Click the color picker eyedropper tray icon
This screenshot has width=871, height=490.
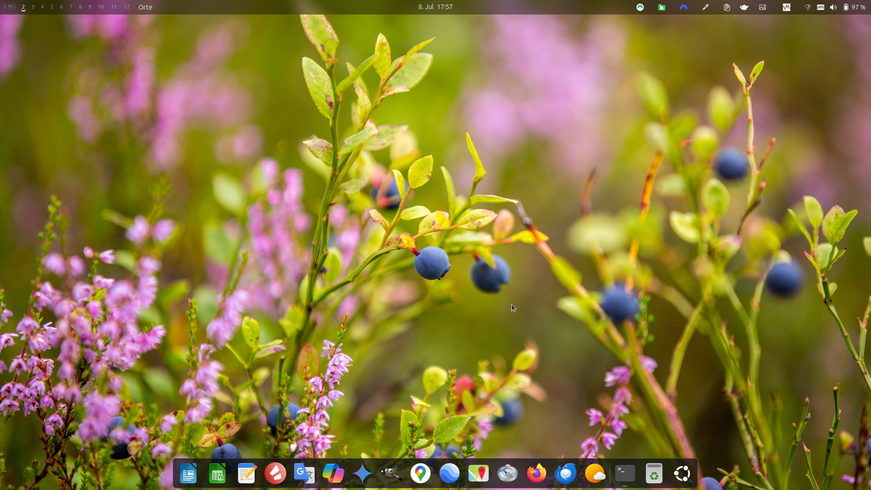[x=705, y=7]
